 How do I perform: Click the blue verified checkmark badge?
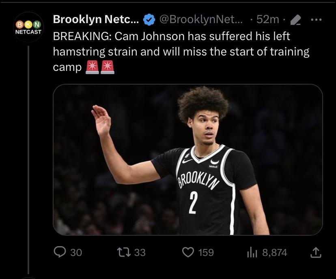click(149, 19)
